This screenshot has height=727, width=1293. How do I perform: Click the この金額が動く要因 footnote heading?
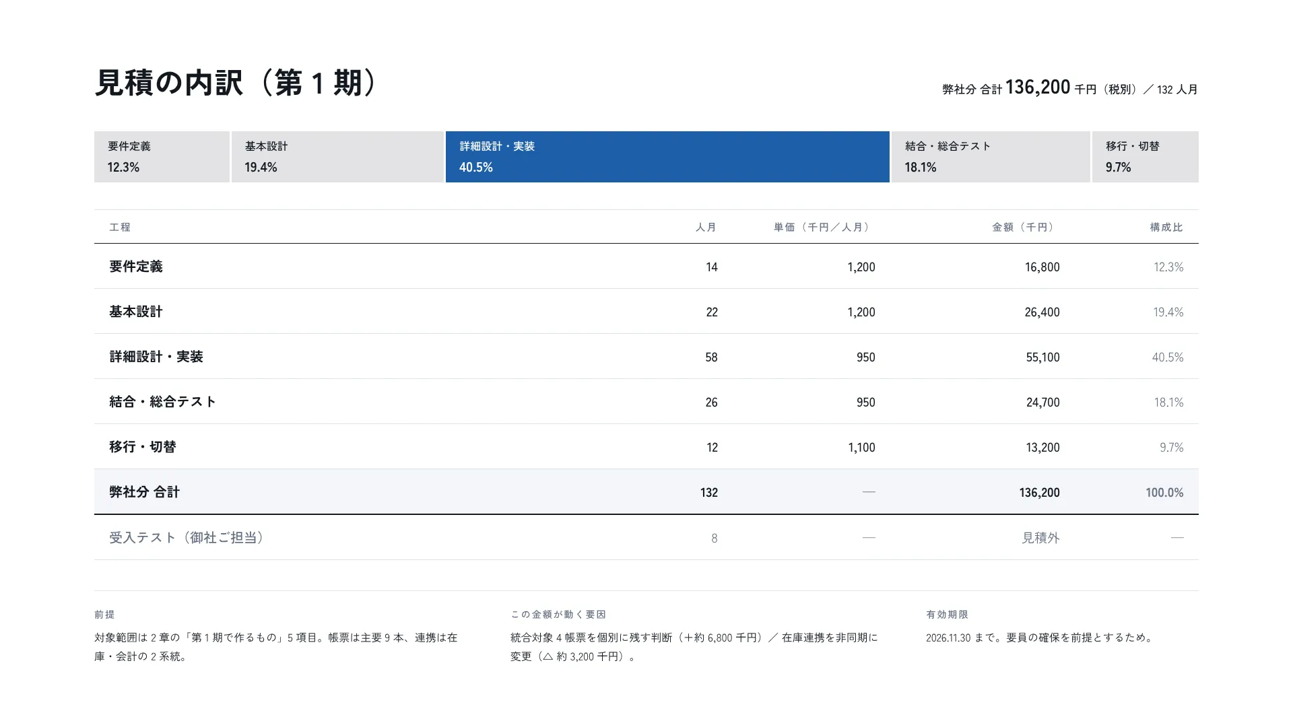558,615
